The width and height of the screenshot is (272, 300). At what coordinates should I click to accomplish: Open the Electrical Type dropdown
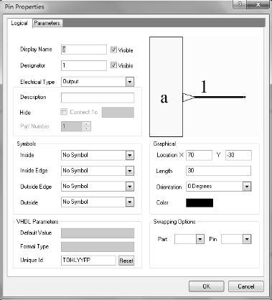pos(130,82)
